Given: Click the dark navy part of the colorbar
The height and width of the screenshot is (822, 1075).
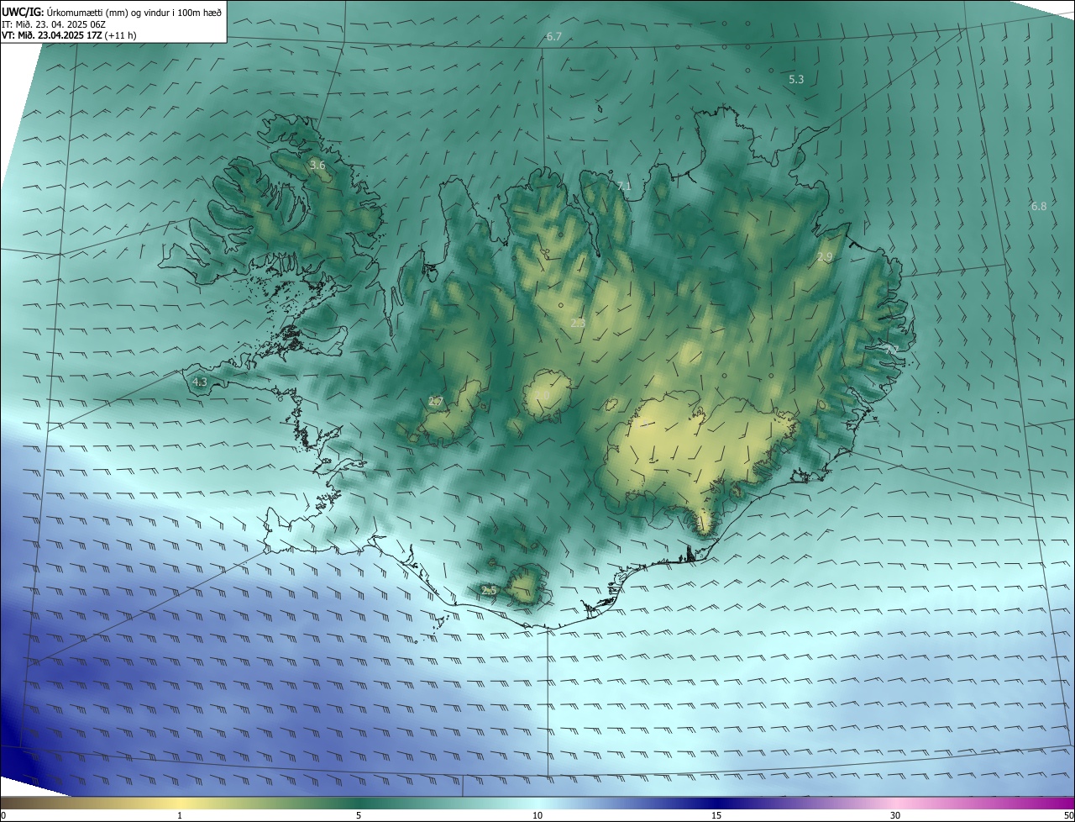Looking at the screenshot, I should tap(716, 804).
